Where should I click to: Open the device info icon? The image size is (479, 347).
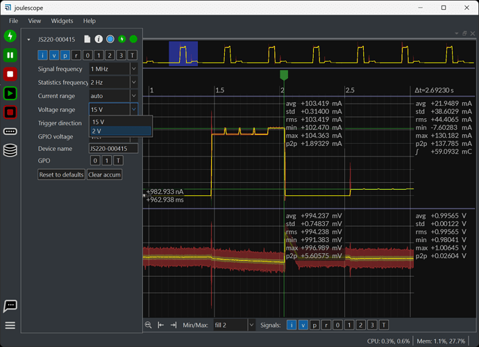coord(99,39)
